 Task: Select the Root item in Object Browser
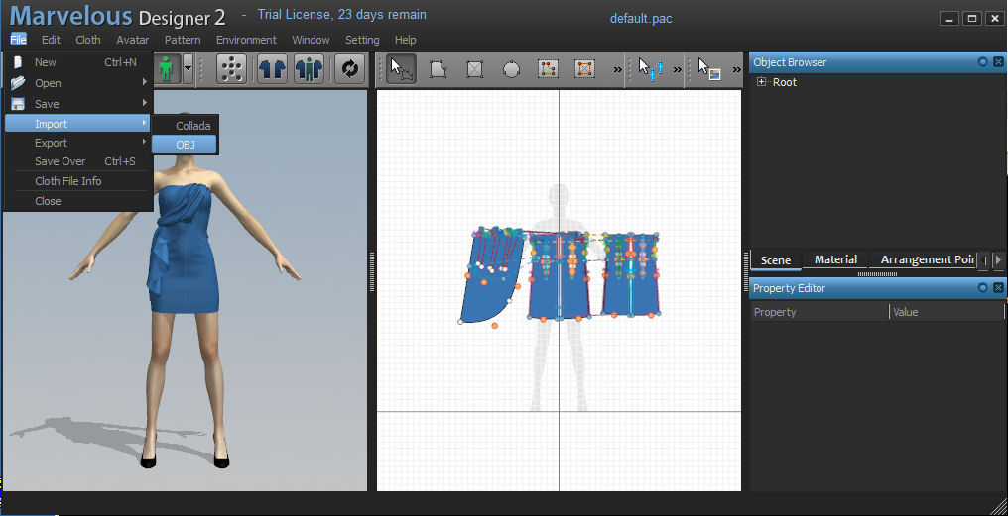[785, 83]
